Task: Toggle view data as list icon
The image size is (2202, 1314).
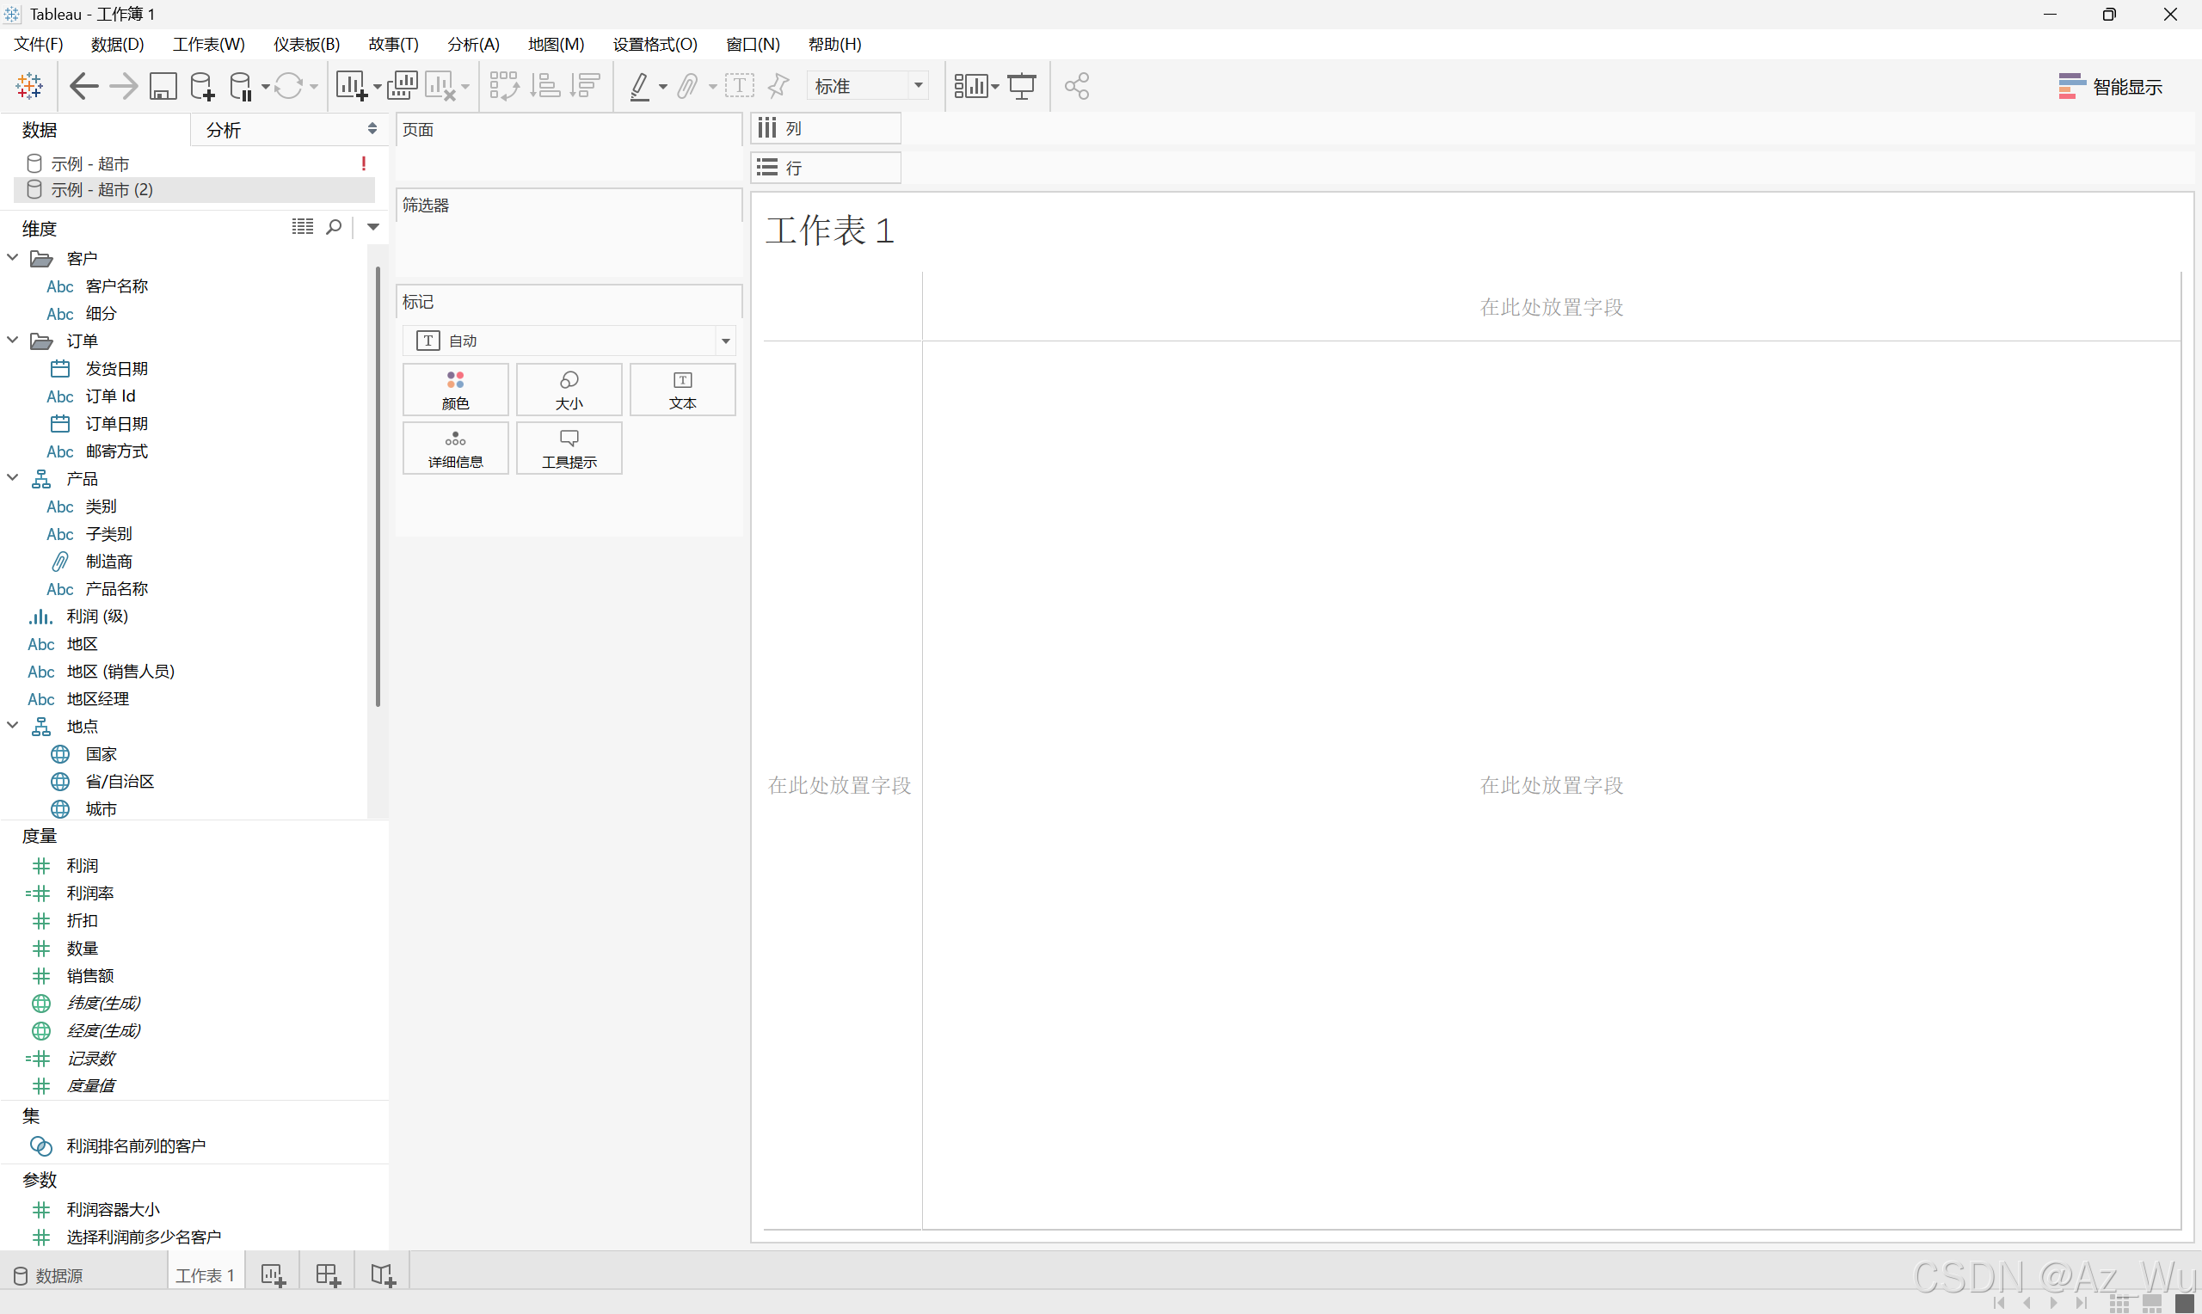Action: (x=302, y=227)
